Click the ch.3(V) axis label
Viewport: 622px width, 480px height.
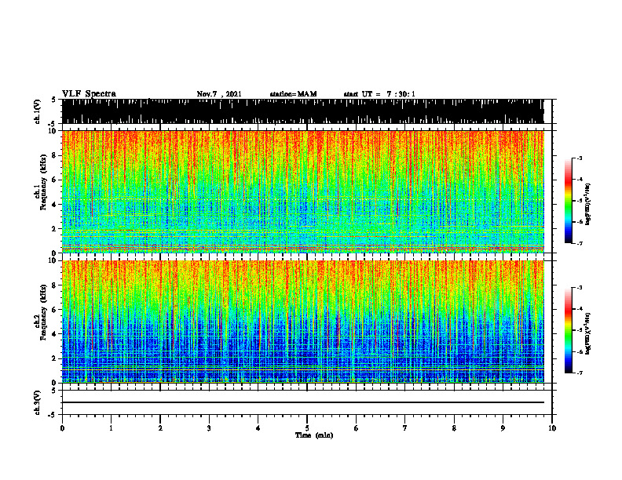point(38,402)
